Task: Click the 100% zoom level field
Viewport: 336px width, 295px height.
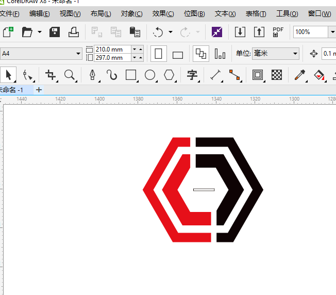Action: tap(311, 32)
